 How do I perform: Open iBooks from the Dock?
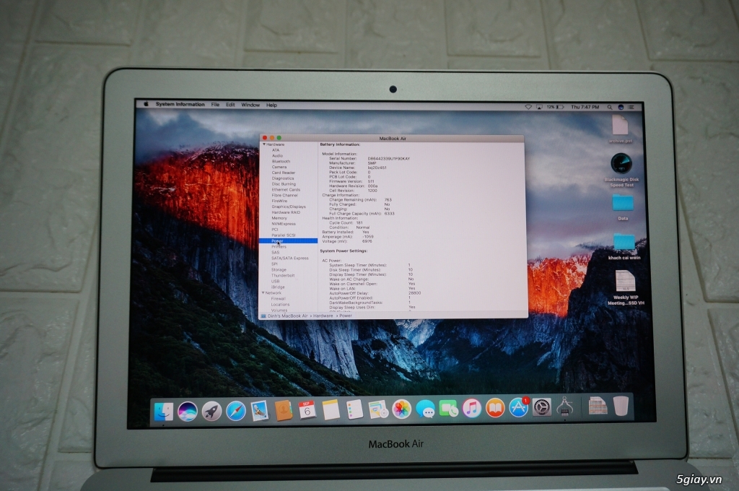495,408
